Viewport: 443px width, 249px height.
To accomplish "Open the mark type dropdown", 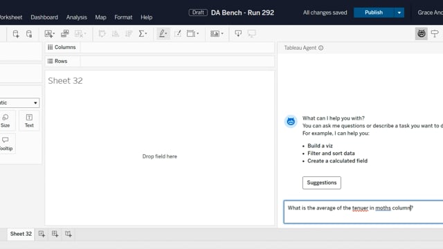I will [x=19, y=103].
